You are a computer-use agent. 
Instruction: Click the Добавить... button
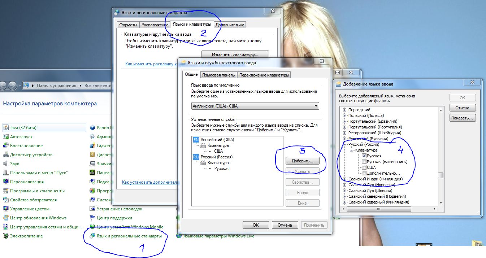click(302, 161)
